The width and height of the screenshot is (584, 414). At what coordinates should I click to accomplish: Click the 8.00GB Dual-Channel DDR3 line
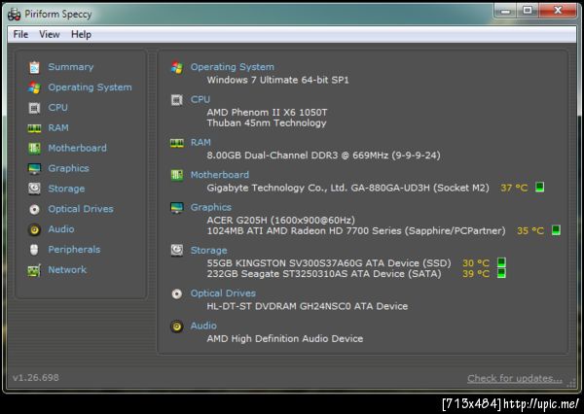click(x=323, y=155)
